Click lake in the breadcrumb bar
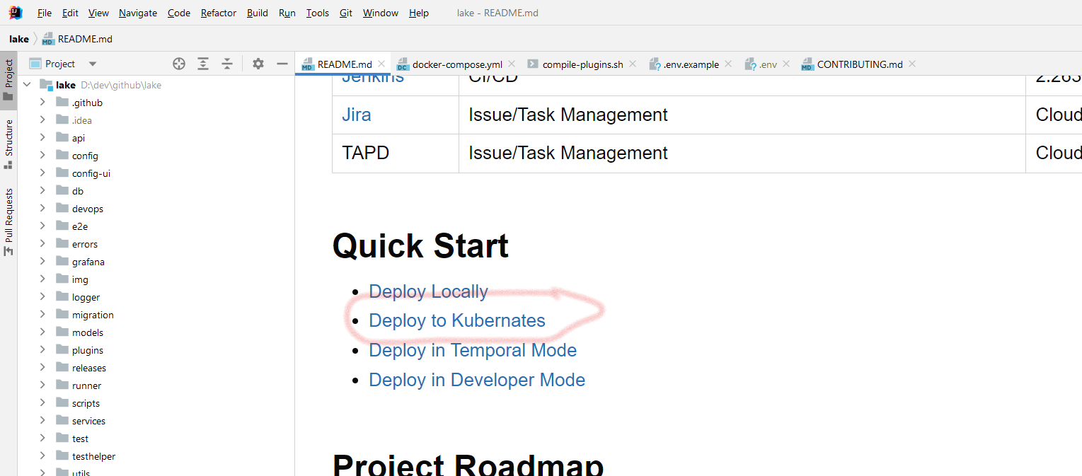This screenshot has height=476, width=1082. [x=19, y=39]
